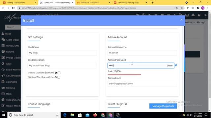Click in the Site Name field
211x118 pixels.
pos(62,53)
